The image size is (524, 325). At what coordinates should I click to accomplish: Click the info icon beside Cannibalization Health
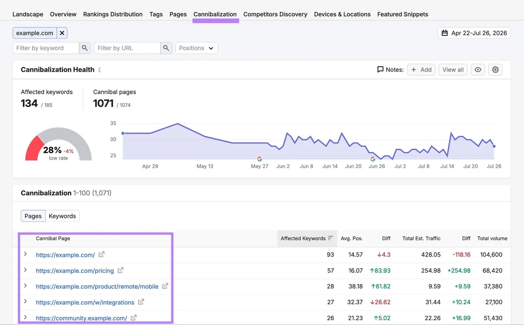100,70
